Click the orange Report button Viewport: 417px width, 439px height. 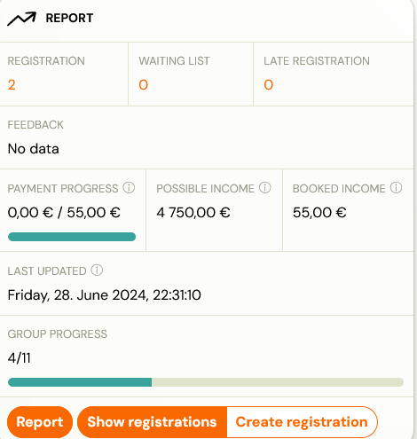40,422
